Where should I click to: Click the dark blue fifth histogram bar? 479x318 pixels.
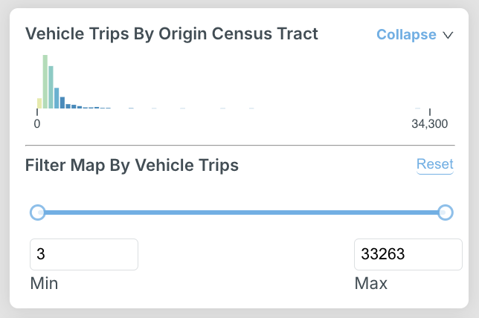click(63, 103)
